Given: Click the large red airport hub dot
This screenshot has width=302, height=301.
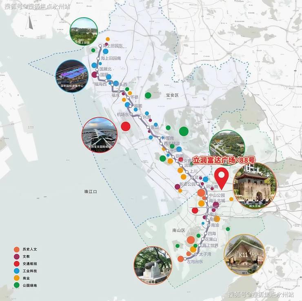Looking at the screenshot, I should point(126,127).
